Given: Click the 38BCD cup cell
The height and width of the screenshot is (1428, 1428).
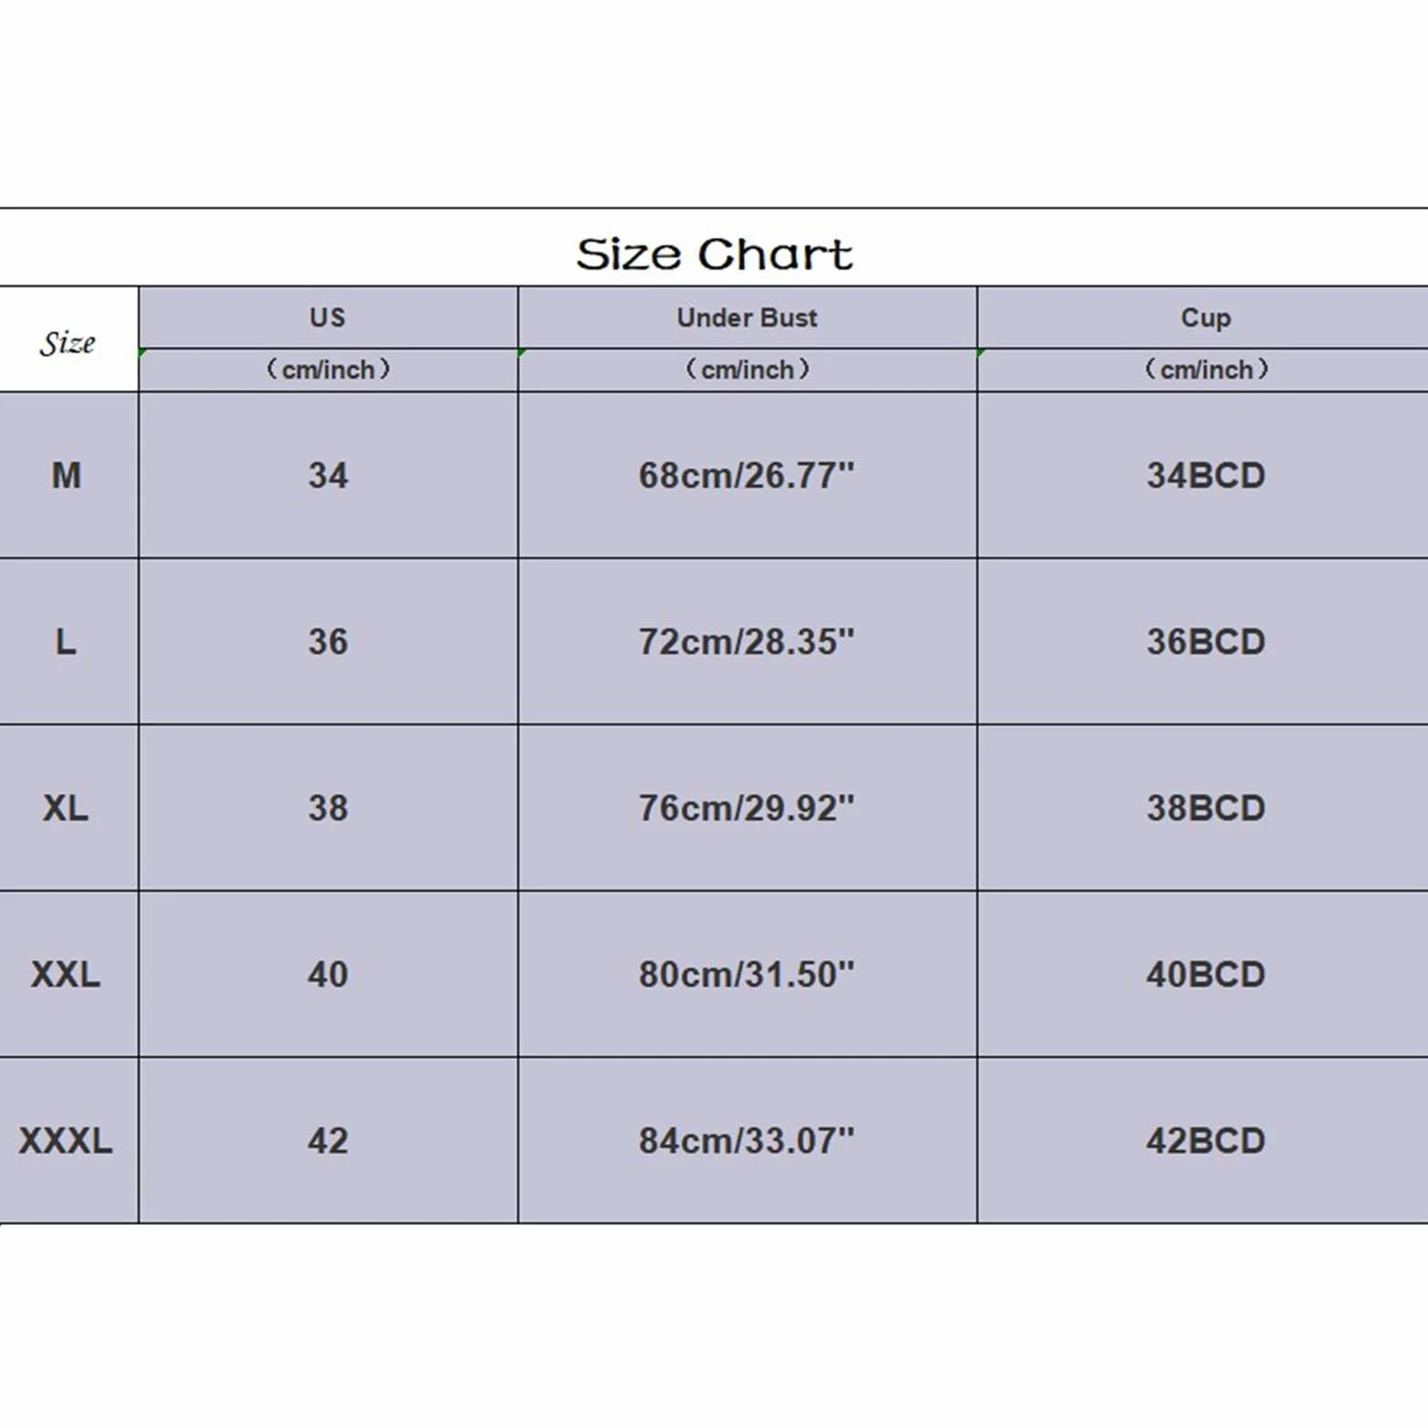Looking at the screenshot, I should [x=1204, y=808].
